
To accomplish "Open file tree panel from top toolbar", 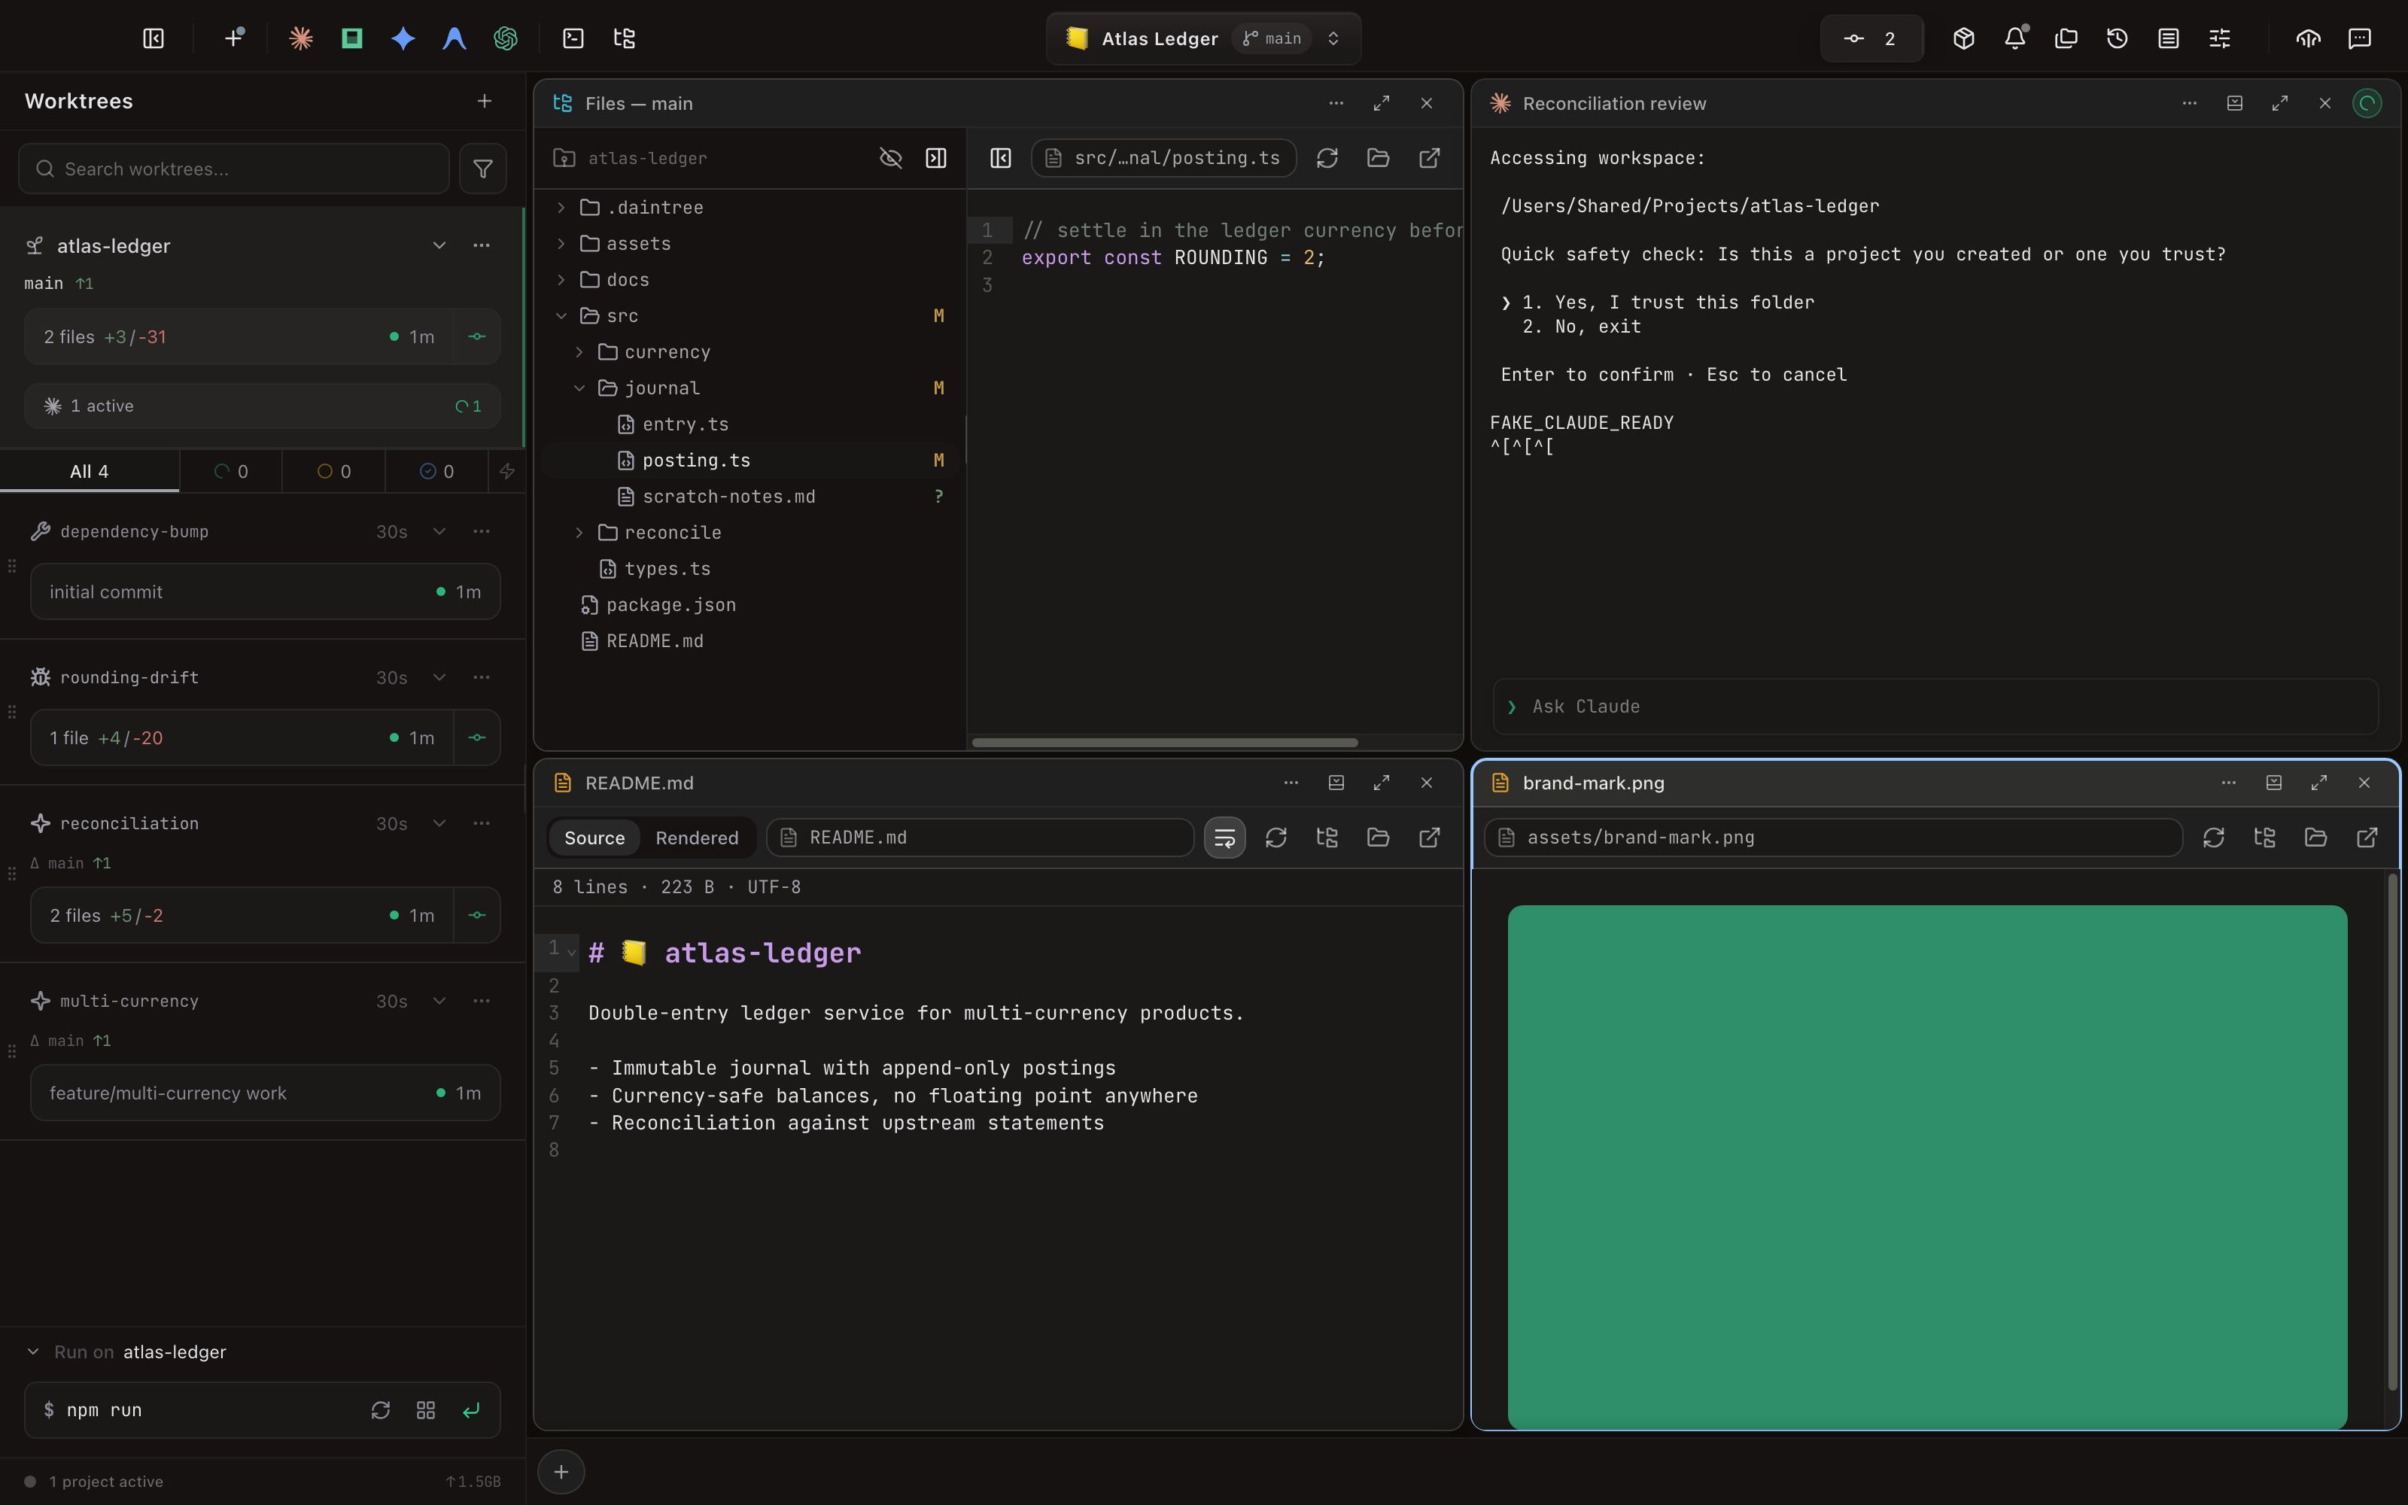I will pyautogui.click(x=625, y=38).
